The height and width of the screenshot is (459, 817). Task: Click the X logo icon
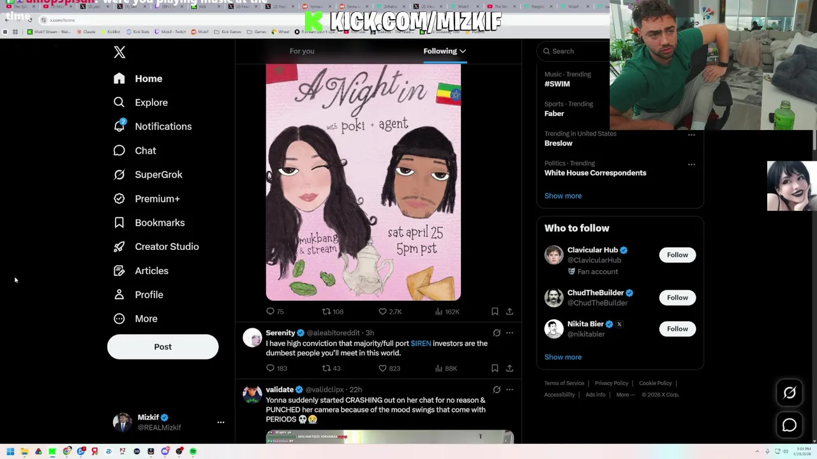(x=119, y=52)
